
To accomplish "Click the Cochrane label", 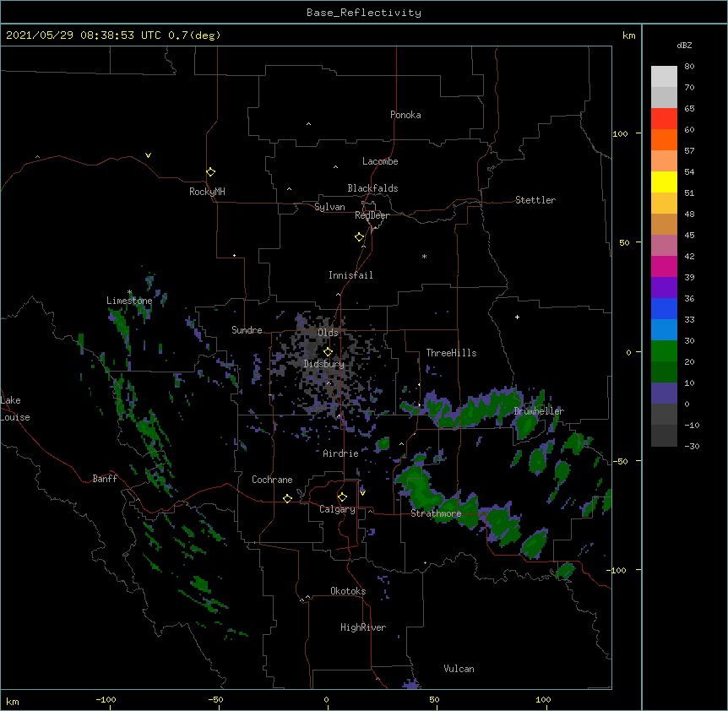I will [x=272, y=480].
